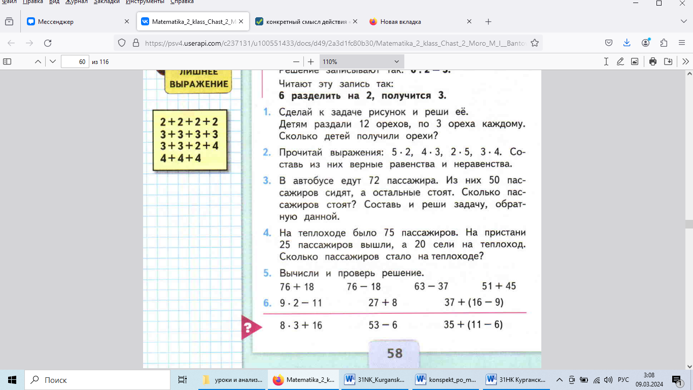Open Windows Start menu
The height and width of the screenshot is (390, 693).
point(12,379)
